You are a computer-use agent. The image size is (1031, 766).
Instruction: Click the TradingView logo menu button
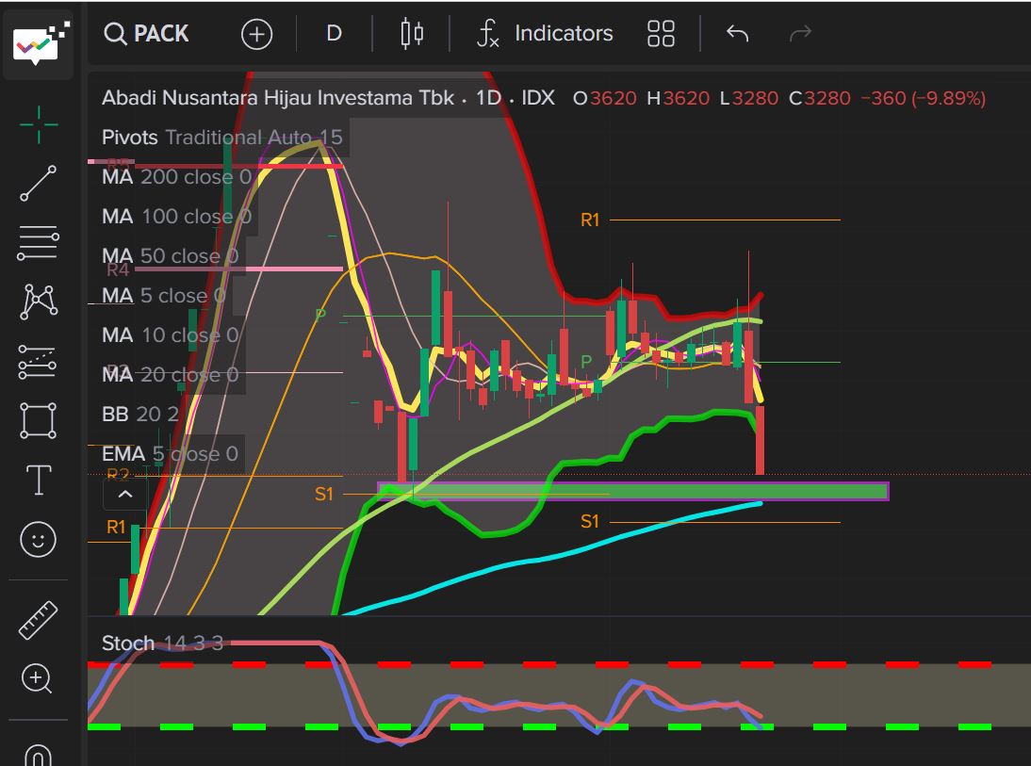point(40,43)
